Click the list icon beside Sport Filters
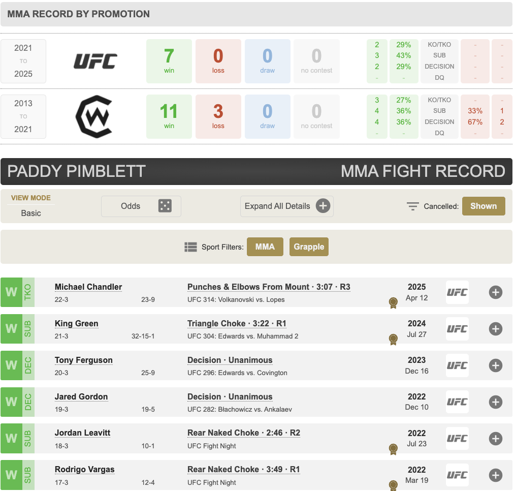This screenshot has width=515, height=491. pyautogui.click(x=191, y=247)
